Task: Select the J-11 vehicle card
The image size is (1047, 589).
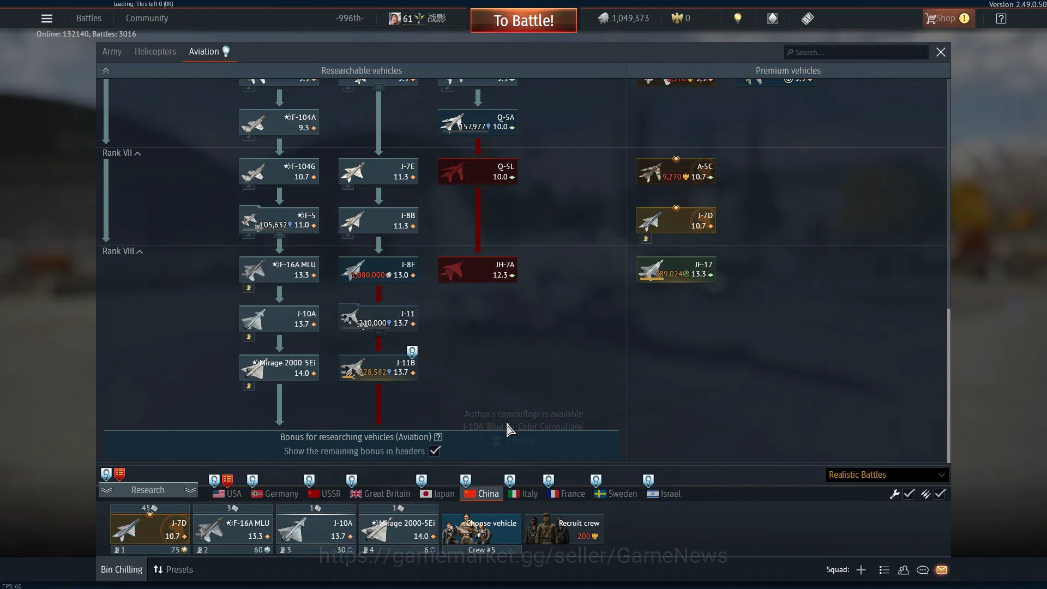Action: [378, 318]
